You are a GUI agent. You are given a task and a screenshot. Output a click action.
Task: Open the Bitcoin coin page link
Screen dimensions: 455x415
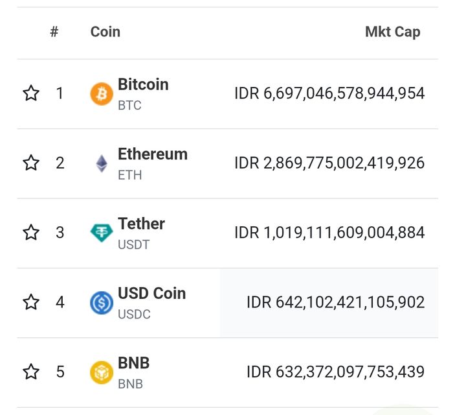pos(143,85)
